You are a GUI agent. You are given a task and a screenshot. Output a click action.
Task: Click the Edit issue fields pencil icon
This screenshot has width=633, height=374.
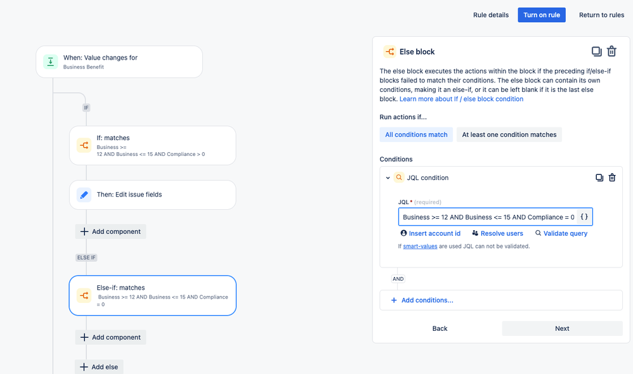(x=84, y=195)
